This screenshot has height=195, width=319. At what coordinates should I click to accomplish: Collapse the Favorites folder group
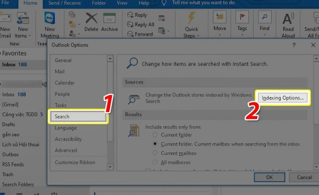point(1,53)
